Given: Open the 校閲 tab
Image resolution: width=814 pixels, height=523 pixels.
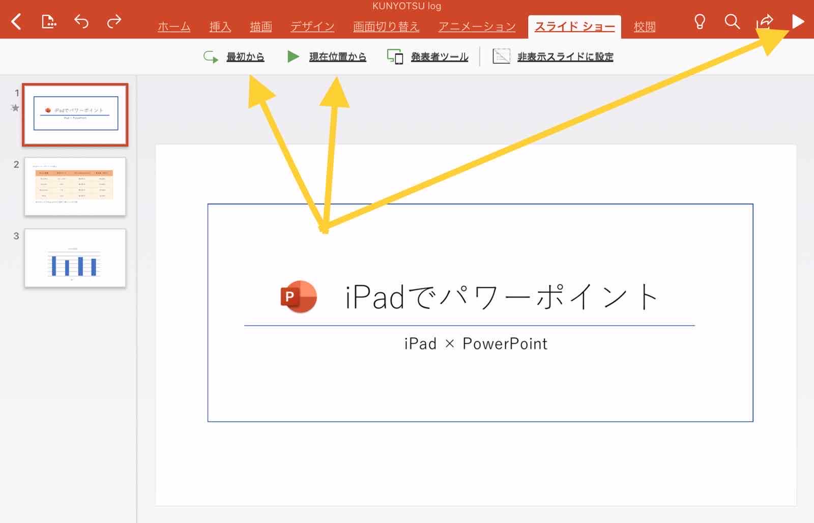Looking at the screenshot, I should [x=645, y=26].
